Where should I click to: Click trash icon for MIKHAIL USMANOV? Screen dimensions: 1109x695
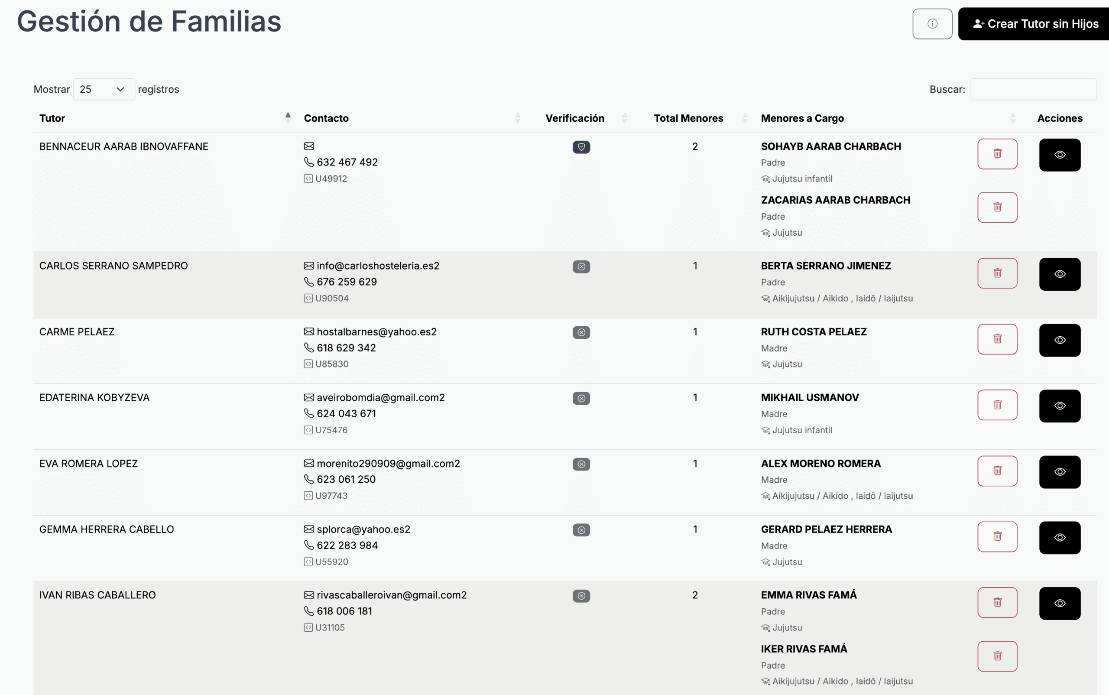(x=997, y=405)
